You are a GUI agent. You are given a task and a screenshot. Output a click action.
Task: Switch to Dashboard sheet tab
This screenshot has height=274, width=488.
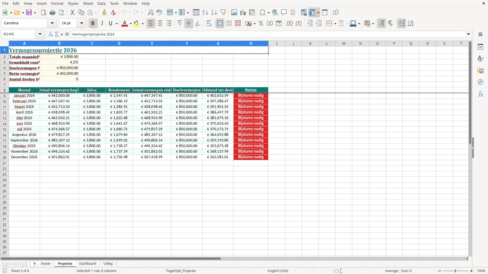(x=87, y=264)
